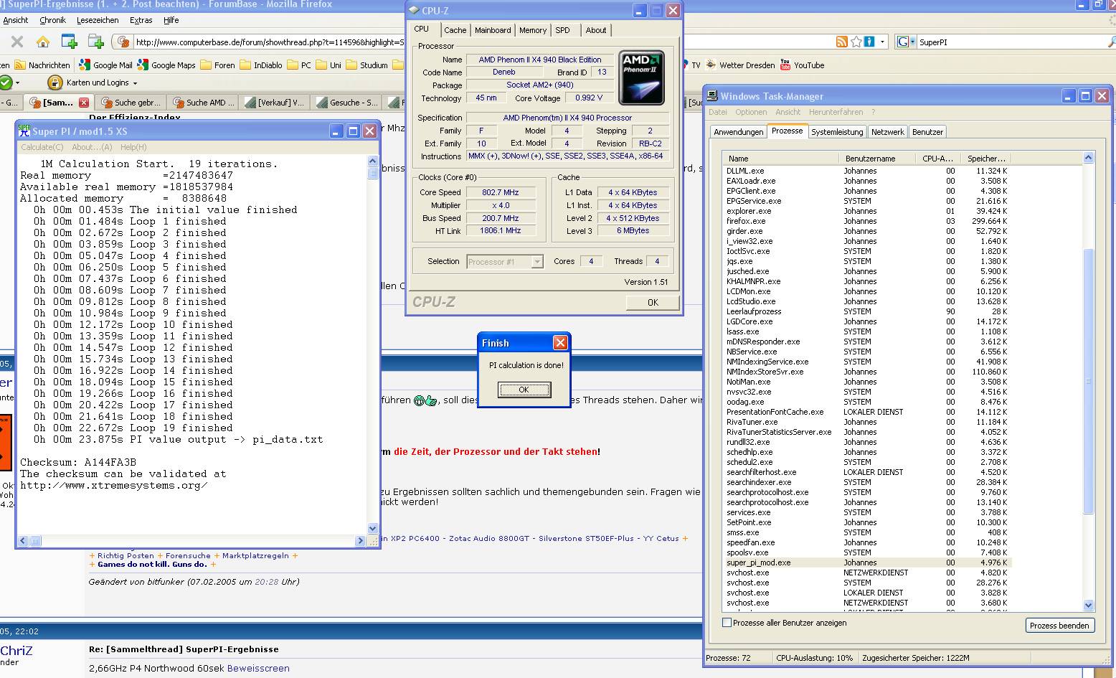Open Google Maps bookmark

(x=166, y=65)
